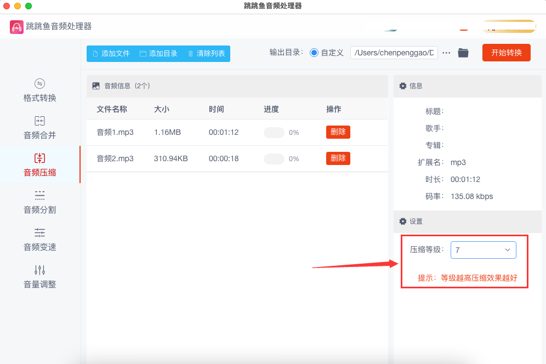Click the 操作 column header
This screenshot has width=546, height=364.
[334, 110]
